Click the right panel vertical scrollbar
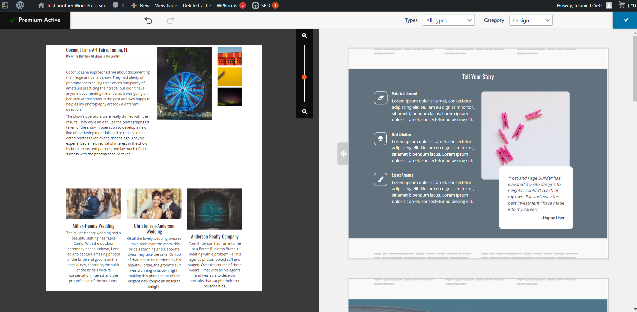Image resolution: width=637 pixels, height=312 pixels. (635, 69)
